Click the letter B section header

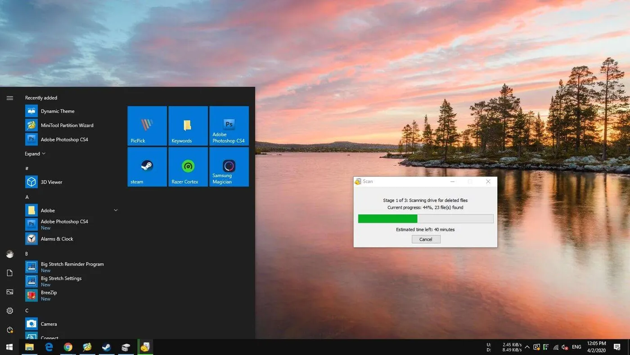[x=27, y=254]
